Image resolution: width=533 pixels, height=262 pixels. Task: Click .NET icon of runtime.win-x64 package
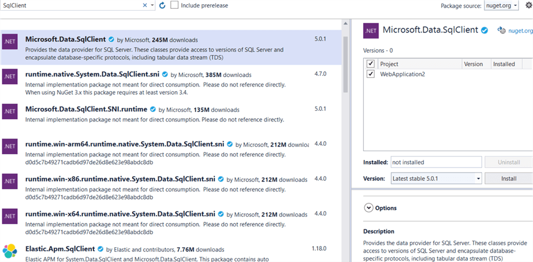(x=9, y=216)
